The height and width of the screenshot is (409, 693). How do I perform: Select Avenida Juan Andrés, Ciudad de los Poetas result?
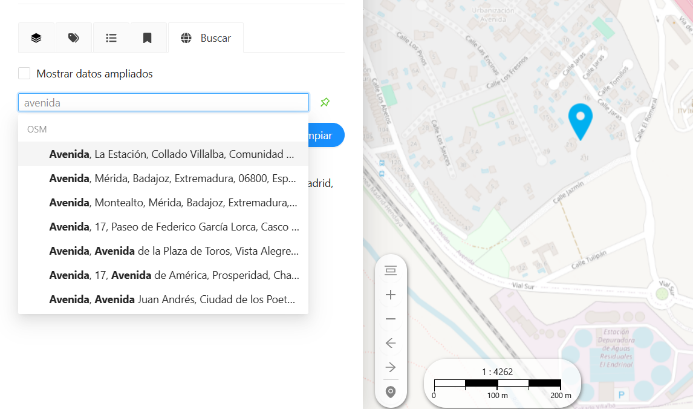tap(163, 299)
